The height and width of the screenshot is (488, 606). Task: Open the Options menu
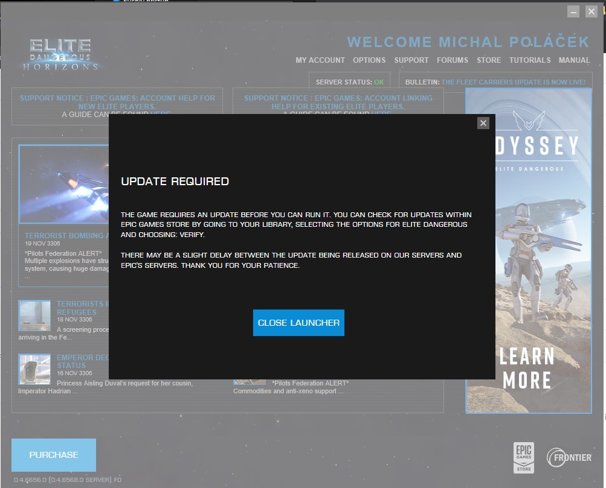pos(369,60)
